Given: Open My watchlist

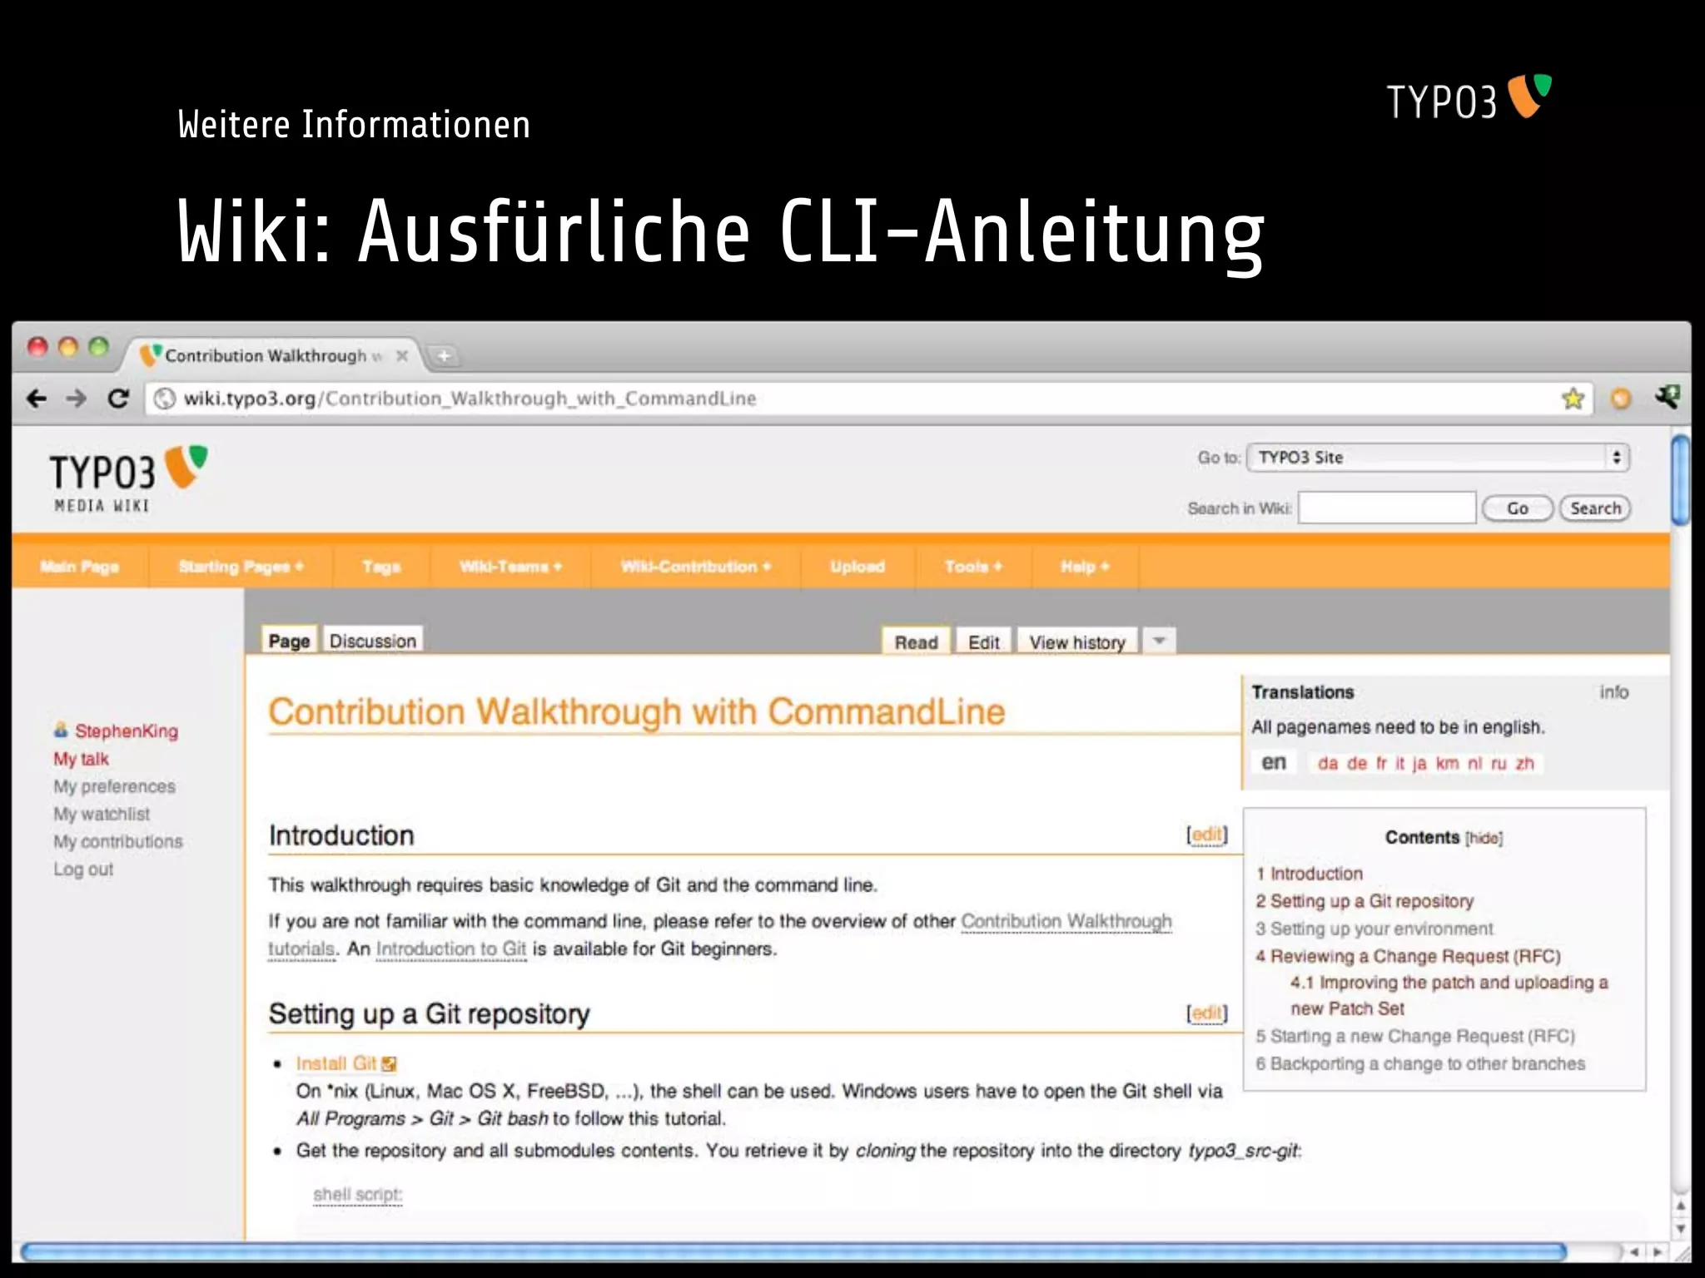Looking at the screenshot, I should coord(102,814).
